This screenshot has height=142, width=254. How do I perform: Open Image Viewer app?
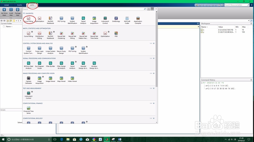(x=50, y=79)
